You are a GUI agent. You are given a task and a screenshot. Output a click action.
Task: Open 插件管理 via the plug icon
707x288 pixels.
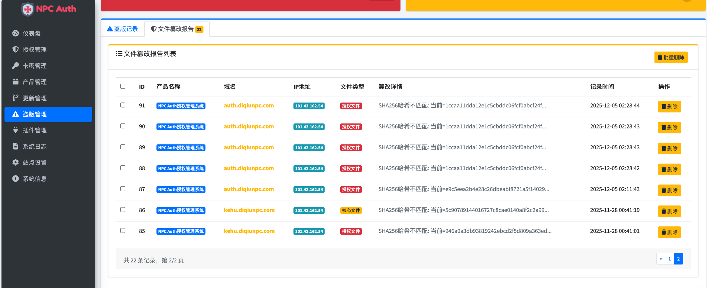coord(15,130)
